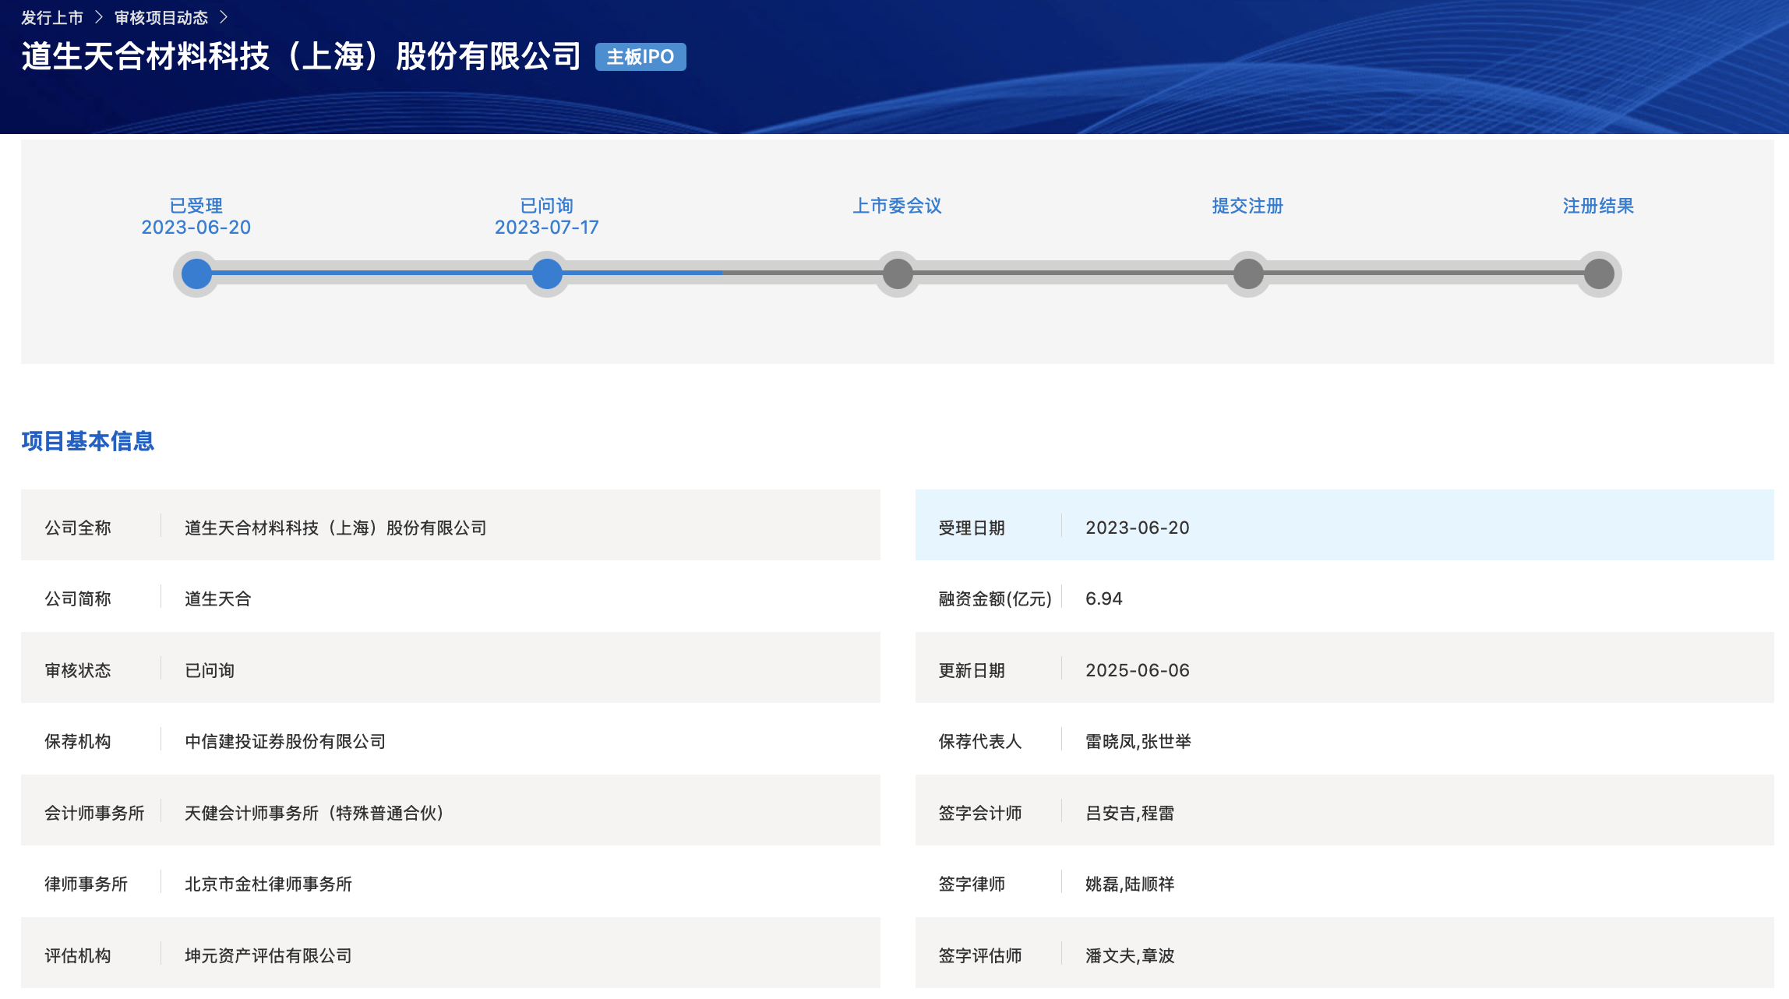This screenshot has height=999, width=1789.
Task: Click the 已问询 stage label
Action: coord(547,206)
